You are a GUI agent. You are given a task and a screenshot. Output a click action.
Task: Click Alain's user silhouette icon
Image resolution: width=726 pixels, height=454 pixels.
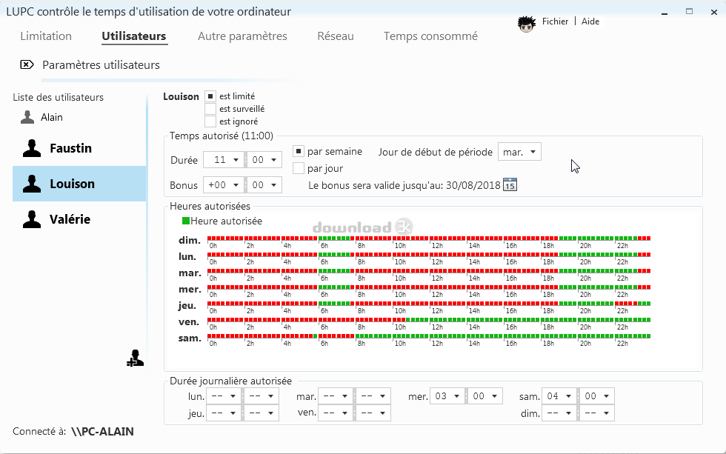[x=27, y=117]
